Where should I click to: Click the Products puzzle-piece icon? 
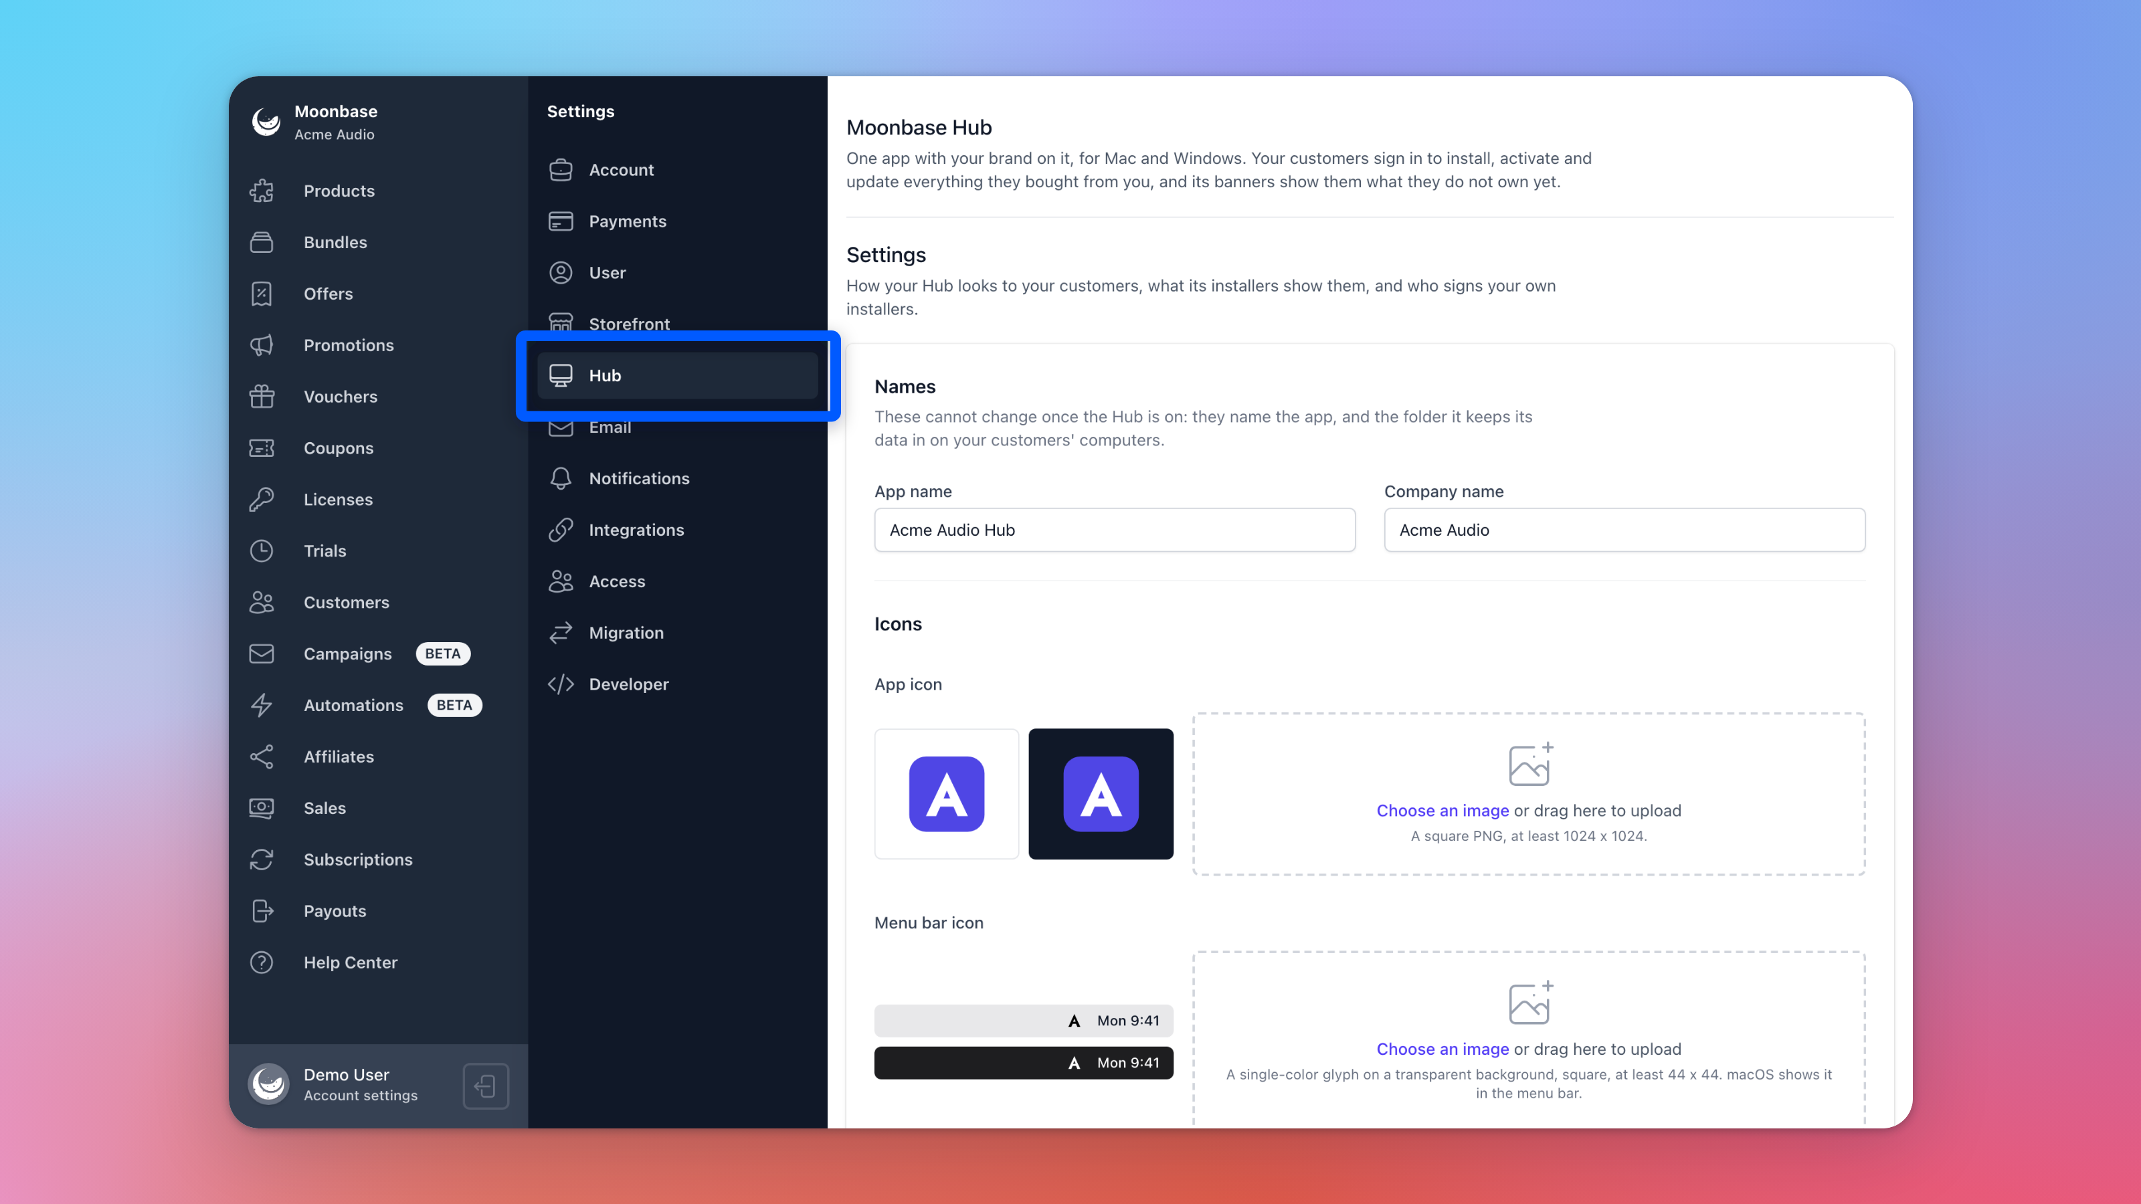262,191
